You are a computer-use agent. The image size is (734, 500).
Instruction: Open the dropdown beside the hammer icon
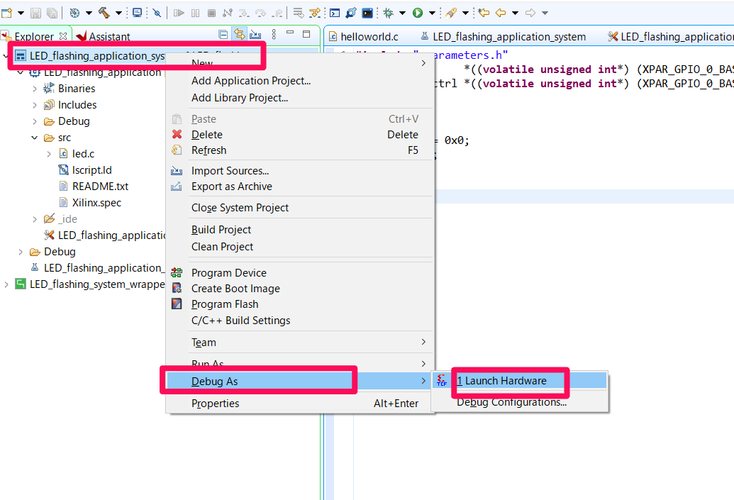point(118,13)
